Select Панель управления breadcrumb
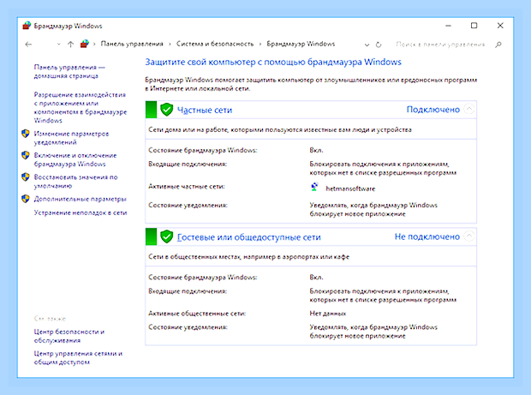Screen dimensions: 531x395 pos(132,44)
